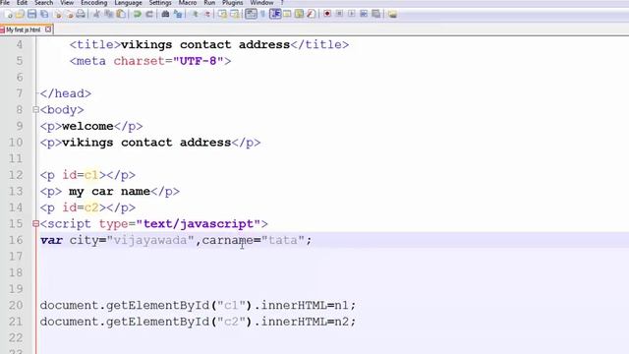Screen dimensions: 629x354
Task: Click 'text/javascript' attribute value
Action: point(199,223)
